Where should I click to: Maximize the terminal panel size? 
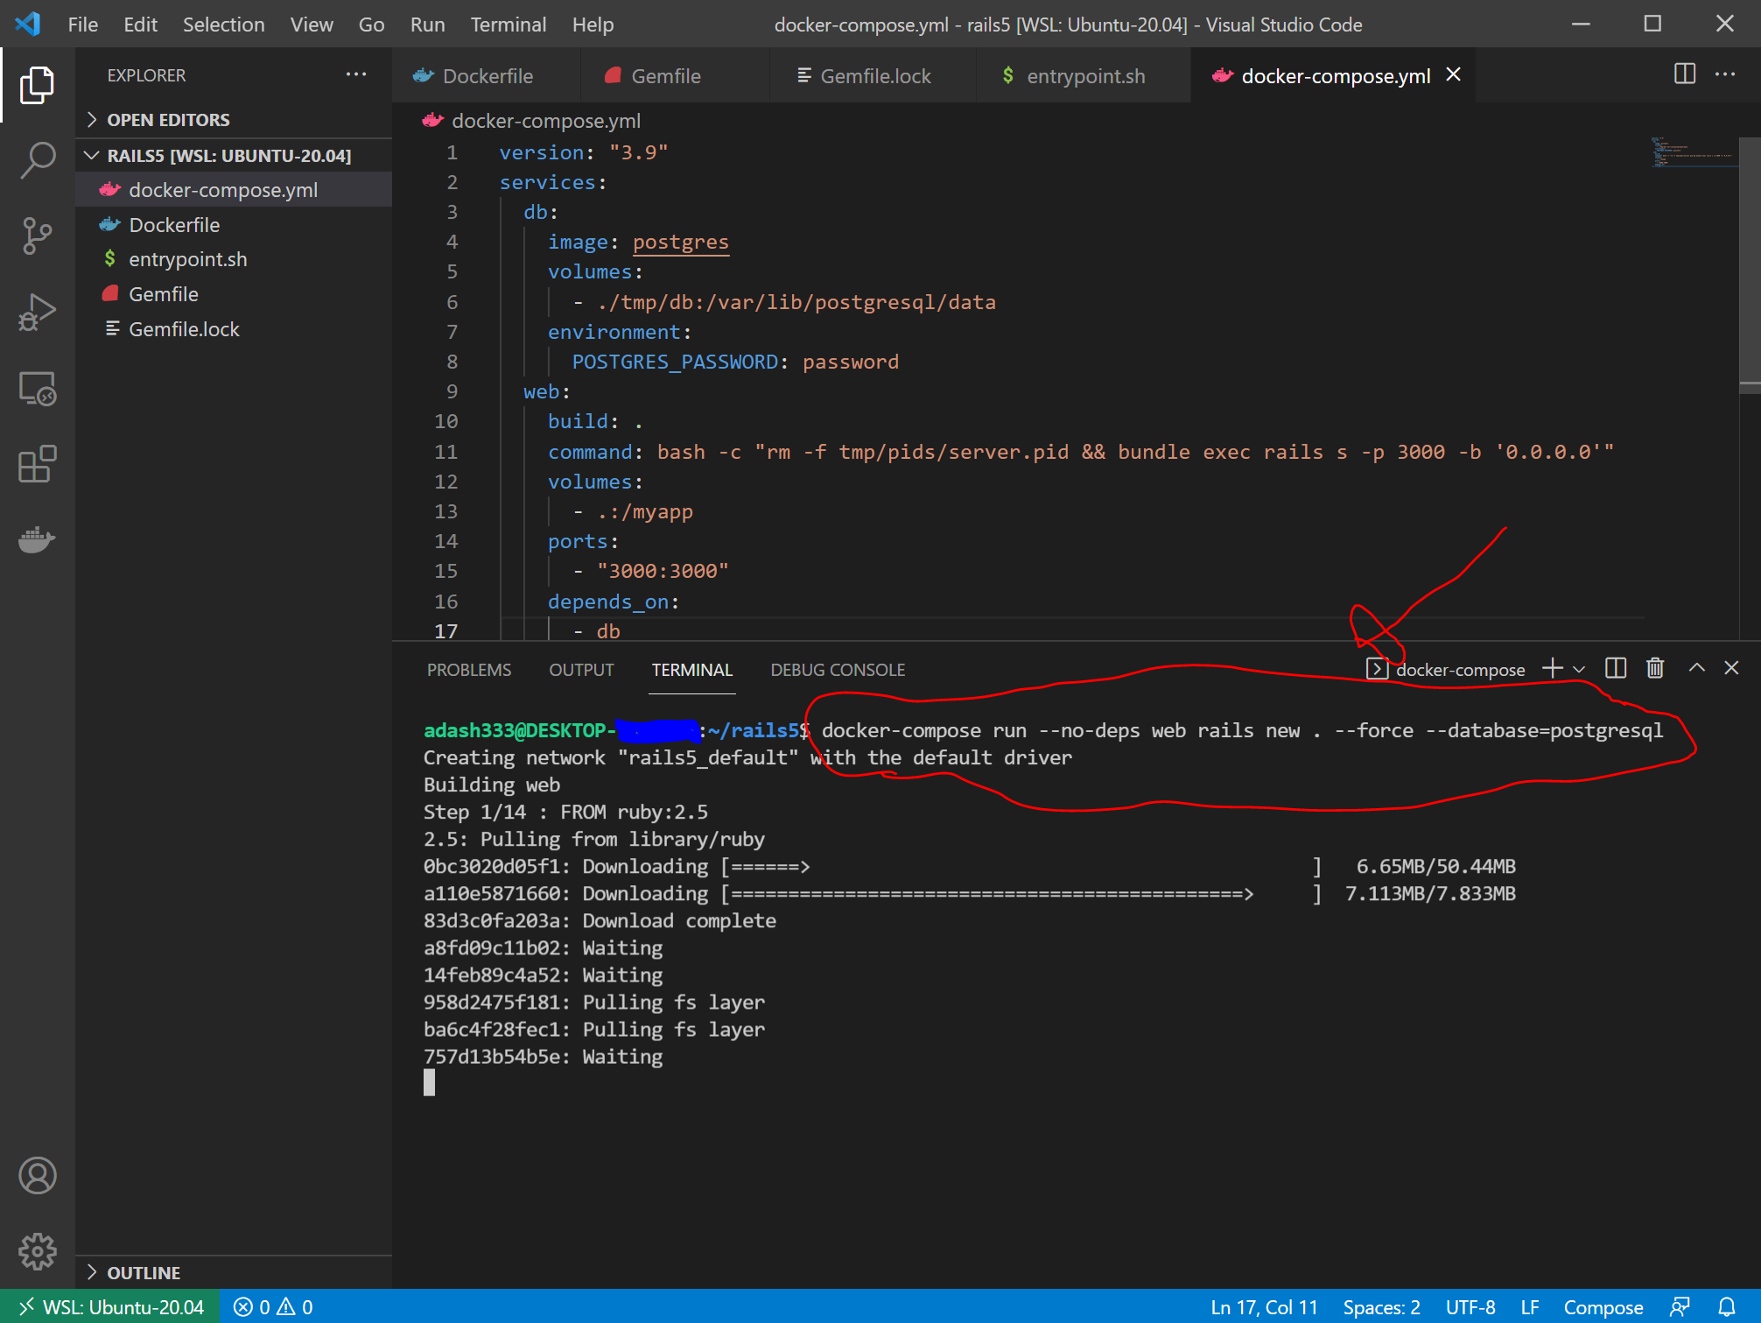pos(1696,669)
